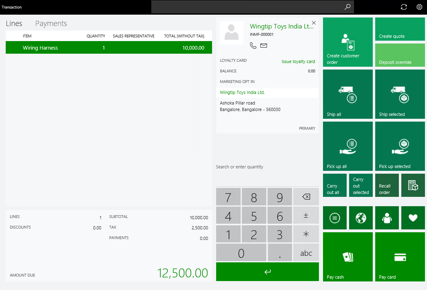Click Create quote tile
This screenshot has height=290, width=427.
click(x=400, y=29)
